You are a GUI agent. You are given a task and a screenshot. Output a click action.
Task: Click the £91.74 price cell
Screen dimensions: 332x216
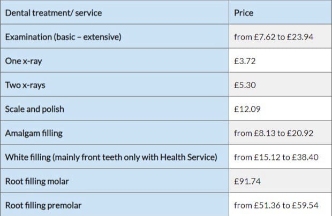pos(247,181)
